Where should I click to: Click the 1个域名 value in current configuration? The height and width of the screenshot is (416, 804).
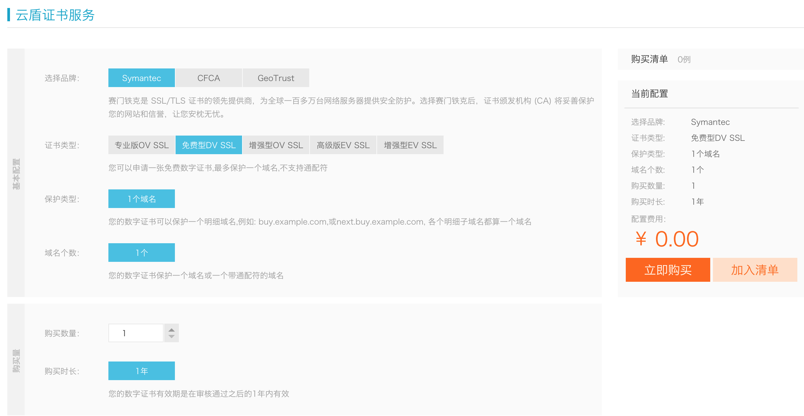(705, 154)
